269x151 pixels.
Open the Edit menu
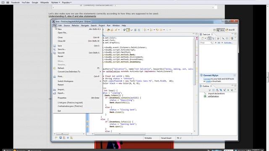[60, 26]
